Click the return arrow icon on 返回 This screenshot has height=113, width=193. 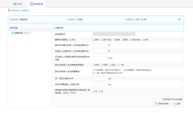coord(174,104)
